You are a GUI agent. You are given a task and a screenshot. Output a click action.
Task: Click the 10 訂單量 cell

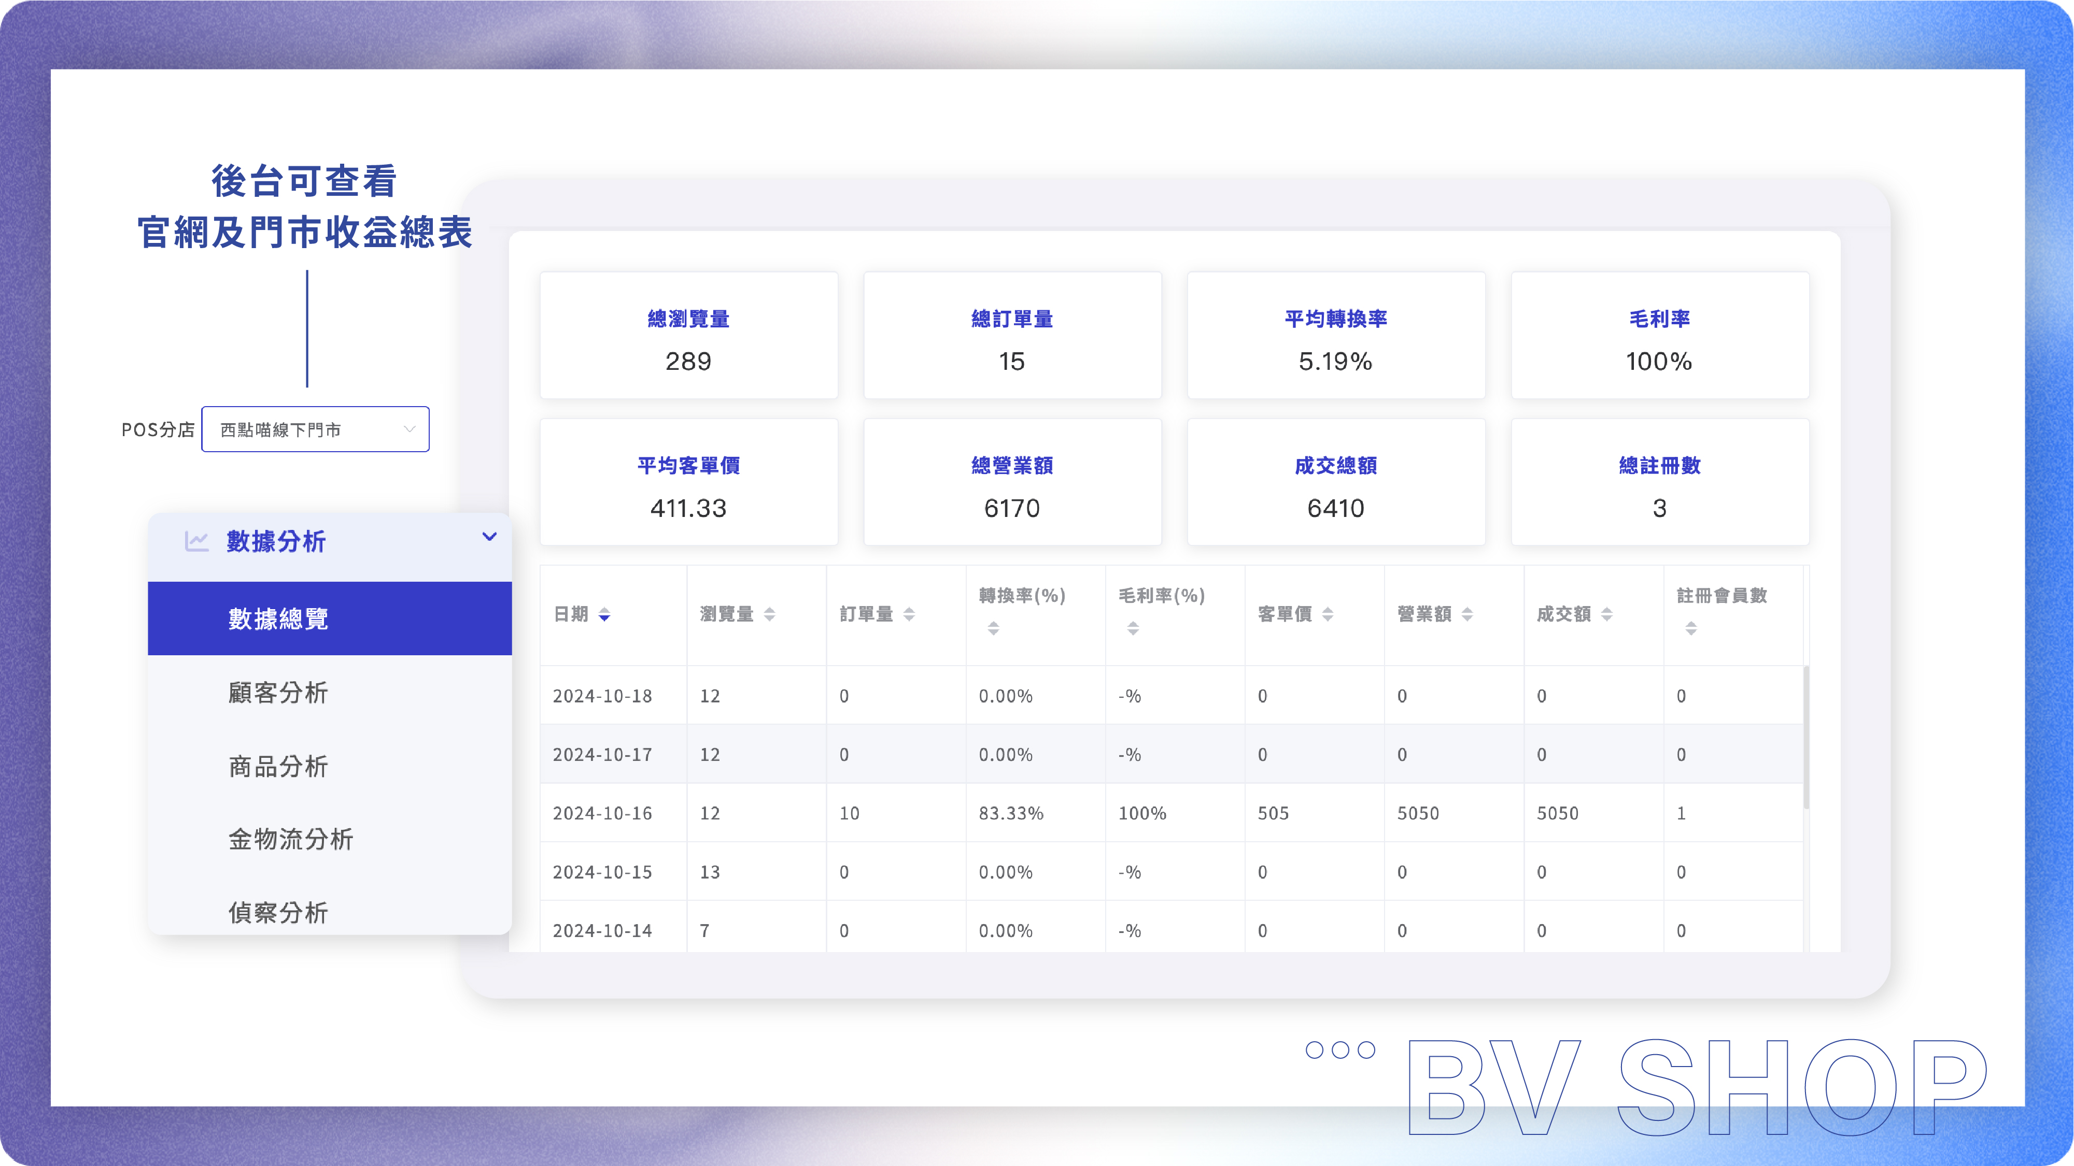coord(896,813)
